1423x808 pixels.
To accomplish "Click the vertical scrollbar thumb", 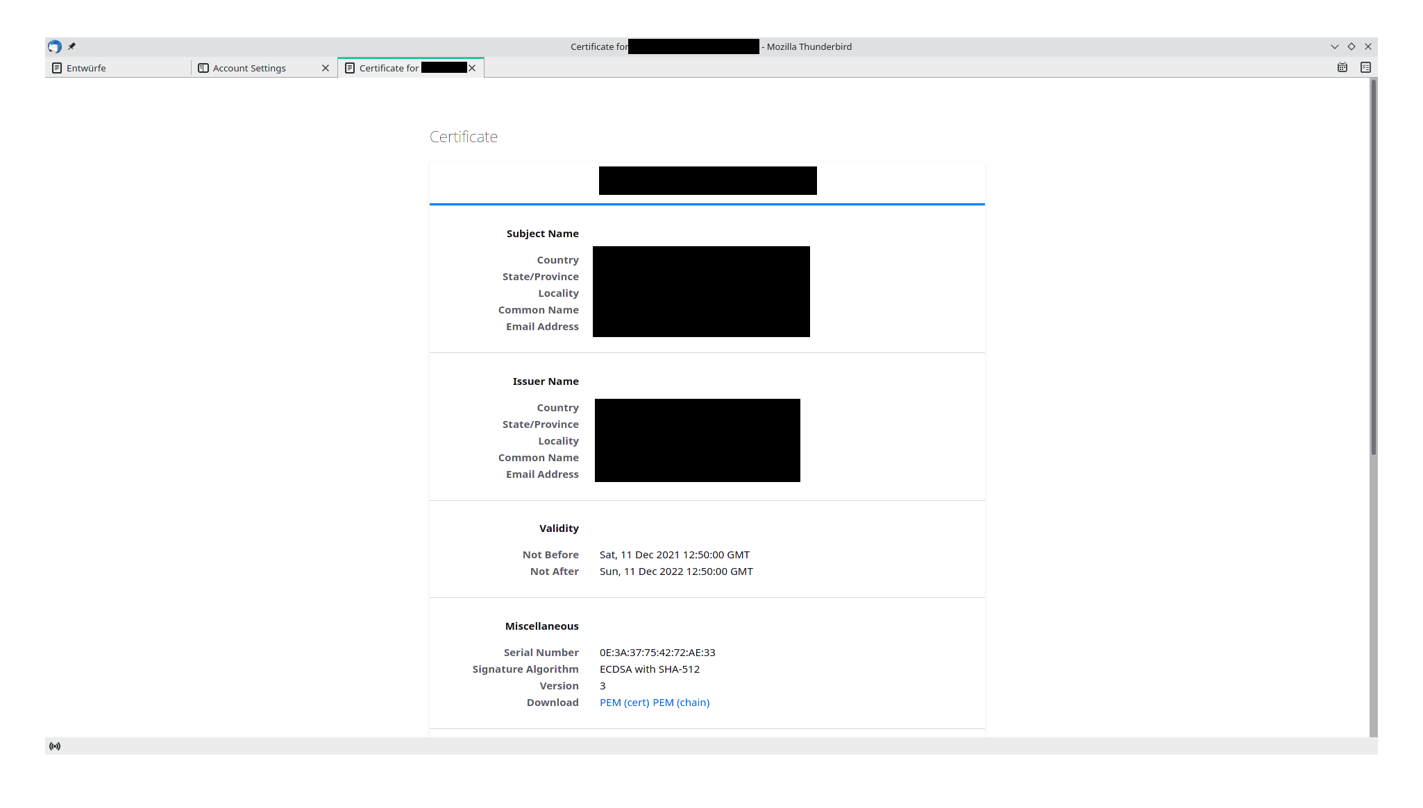I will (x=1373, y=267).
